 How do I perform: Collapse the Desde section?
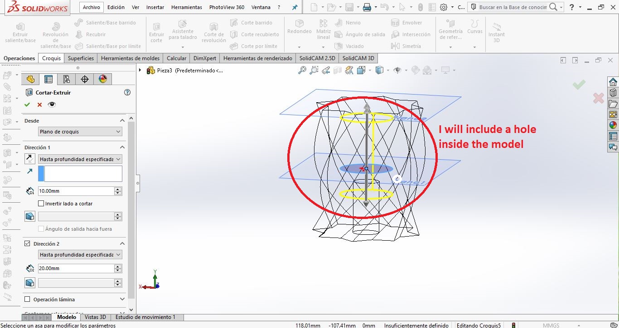[122, 121]
